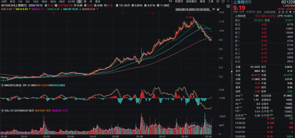This screenshot has height=138, width=295.
Task: Click the 画线 drawing tools button
Action: pos(202,2)
